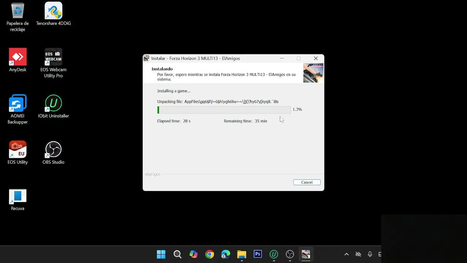Click the 'Instalando' heading
467x263 pixels.
coord(162,69)
